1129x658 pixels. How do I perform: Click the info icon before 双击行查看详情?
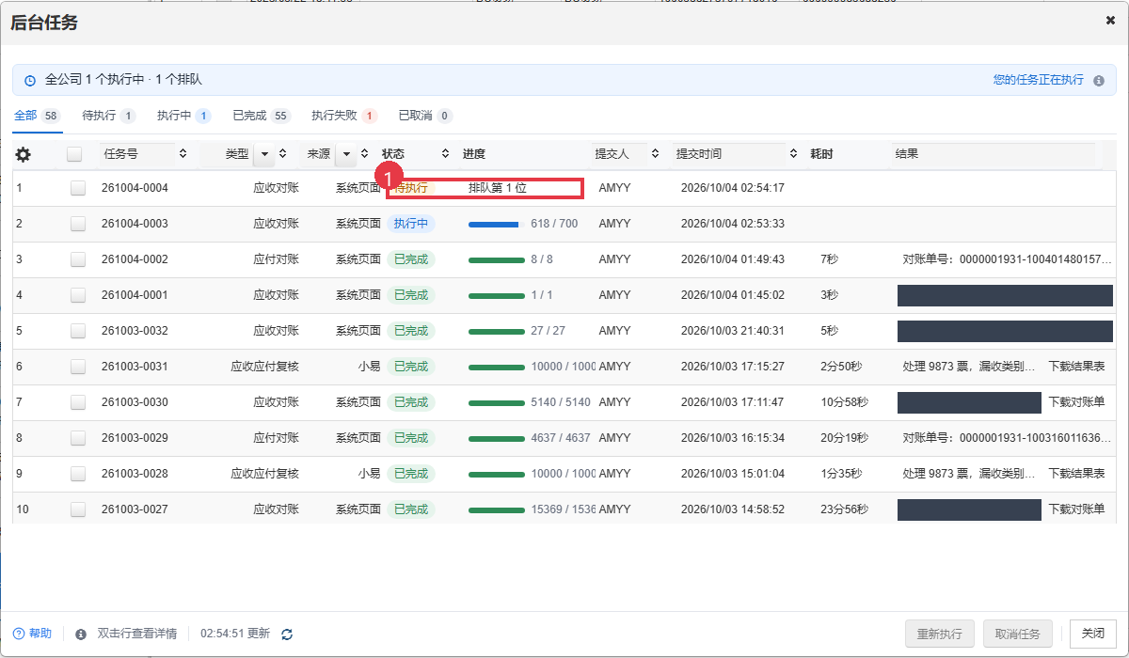coord(81,634)
